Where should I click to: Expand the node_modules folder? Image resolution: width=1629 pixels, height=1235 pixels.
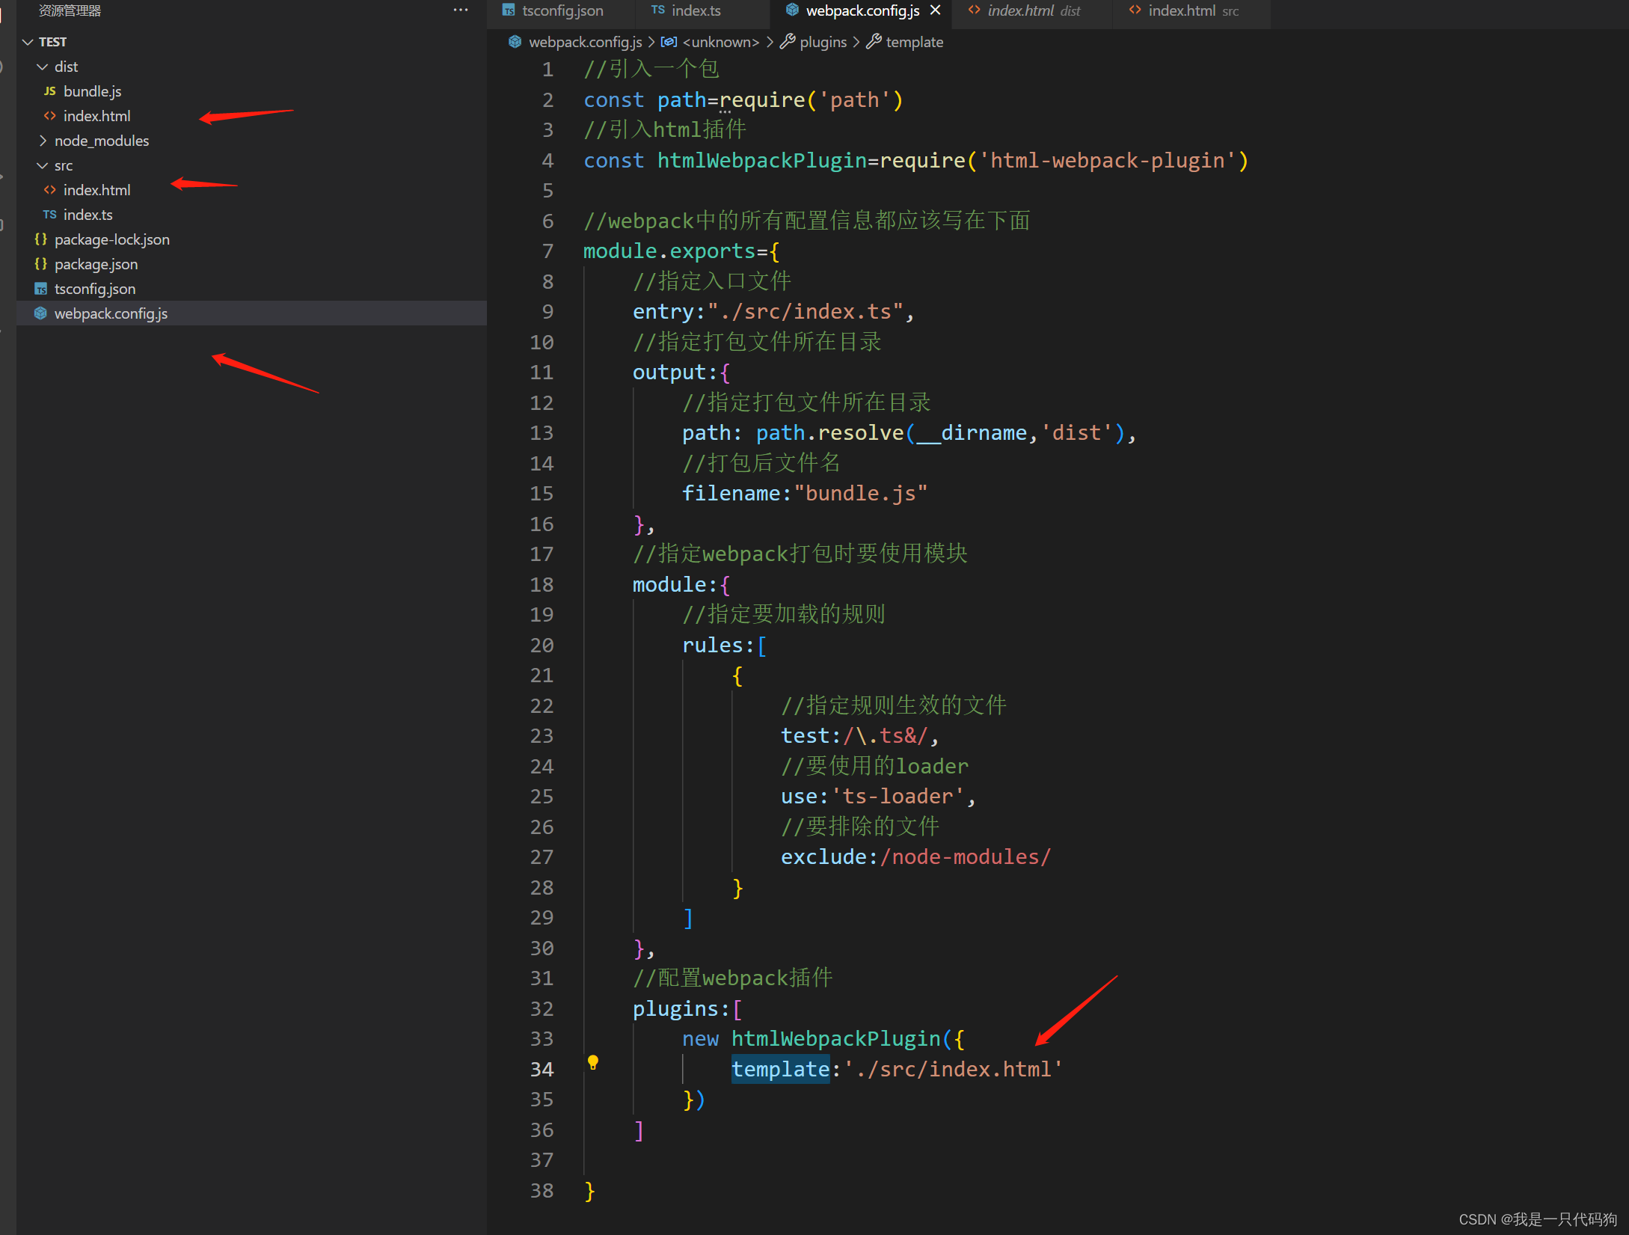coord(43,141)
